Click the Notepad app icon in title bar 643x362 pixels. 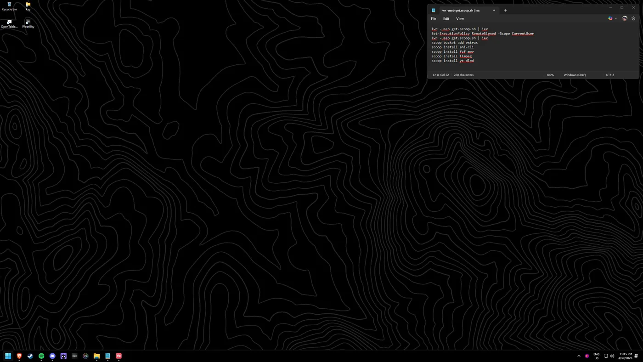tap(433, 10)
